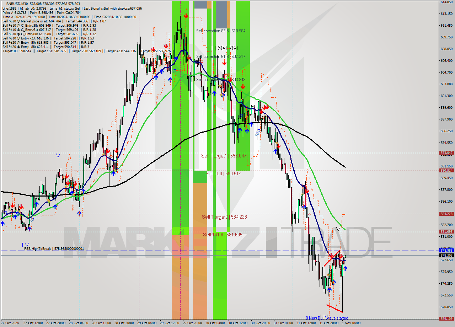
Task: Click the 'Target 685: 506.976' chart label
Action: [156, 51]
